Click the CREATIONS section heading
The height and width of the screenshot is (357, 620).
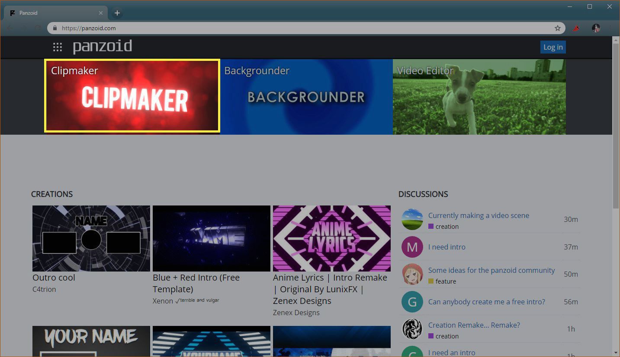(52, 194)
